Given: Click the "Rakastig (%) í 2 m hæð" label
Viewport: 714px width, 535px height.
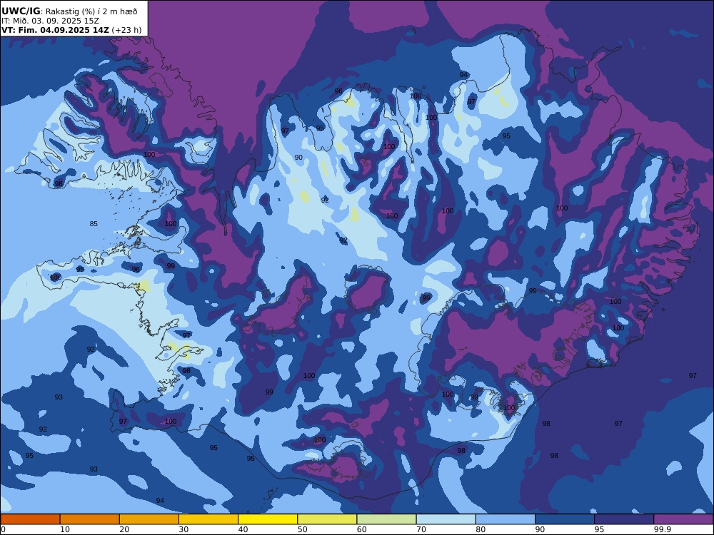Looking at the screenshot, I should [x=91, y=12].
